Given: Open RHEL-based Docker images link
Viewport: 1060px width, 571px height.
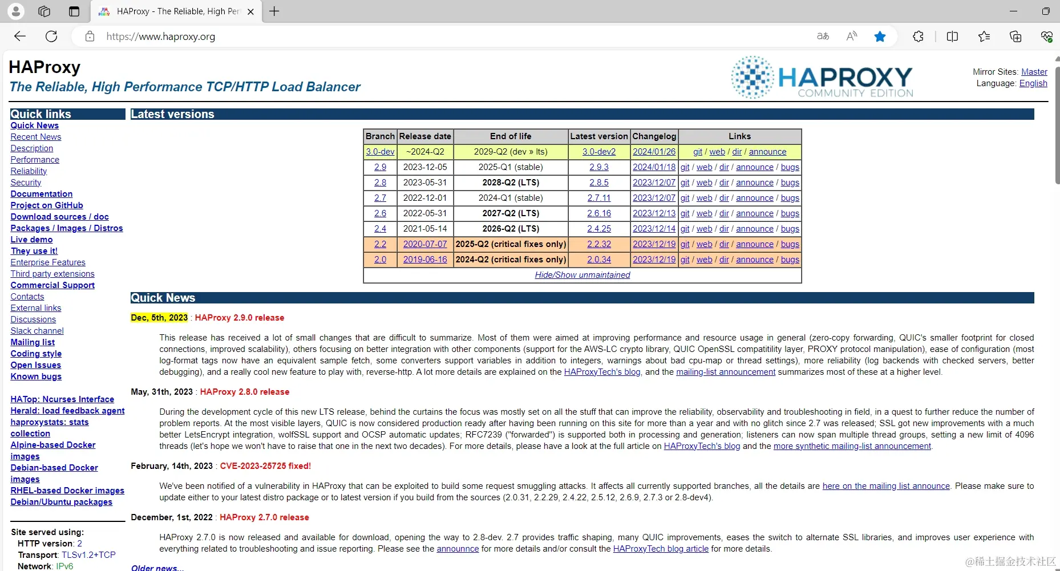Looking at the screenshot, I should coord(67,491).
